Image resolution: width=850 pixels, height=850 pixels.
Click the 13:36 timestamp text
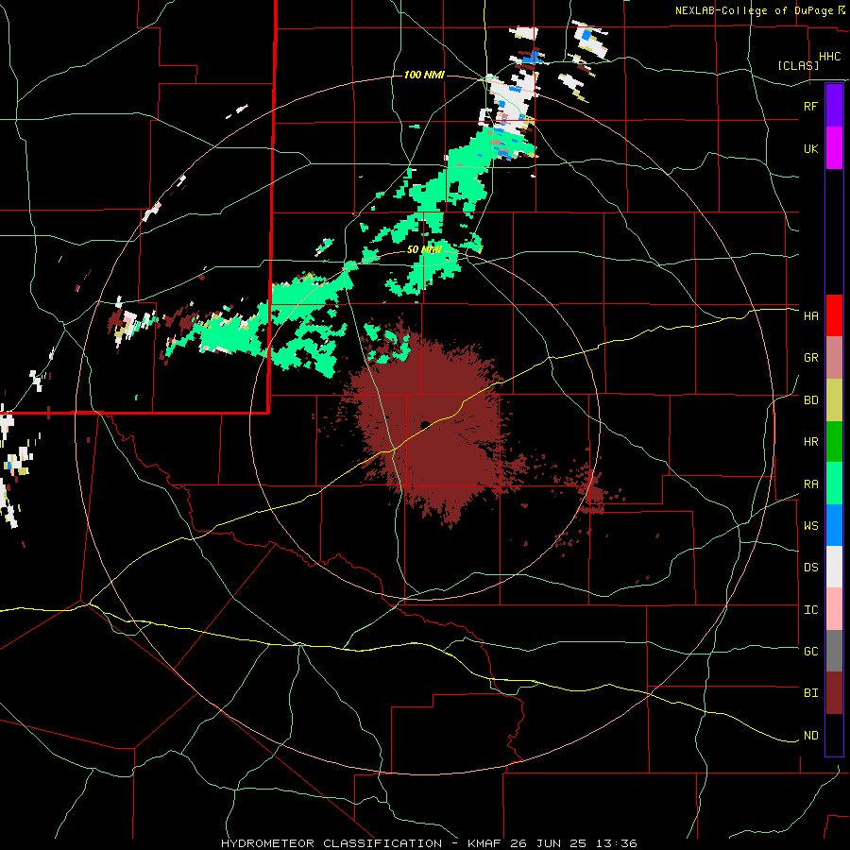(619, 843)
